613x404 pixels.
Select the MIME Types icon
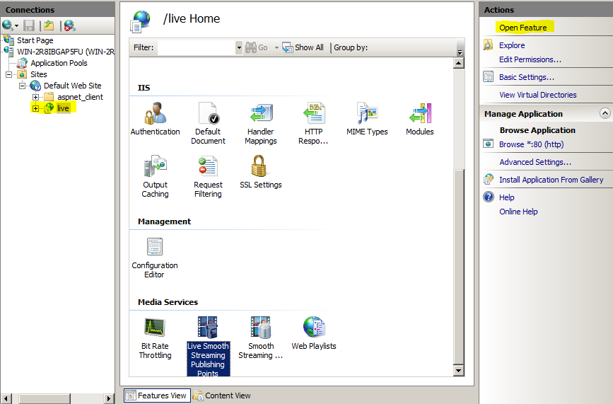click(x=367, y=113)
